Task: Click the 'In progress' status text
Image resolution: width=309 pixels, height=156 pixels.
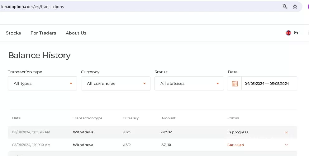Action: (238, 132)
